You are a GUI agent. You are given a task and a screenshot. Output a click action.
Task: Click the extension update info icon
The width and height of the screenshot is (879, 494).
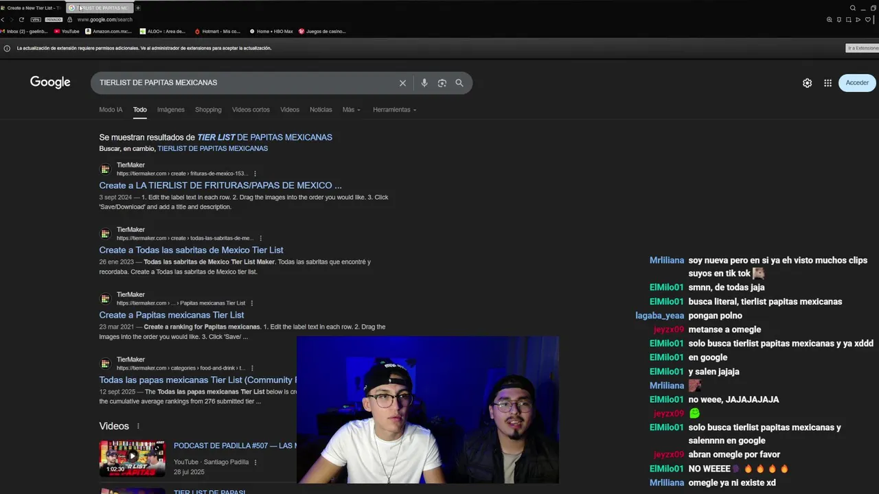(x=7, y=49)
